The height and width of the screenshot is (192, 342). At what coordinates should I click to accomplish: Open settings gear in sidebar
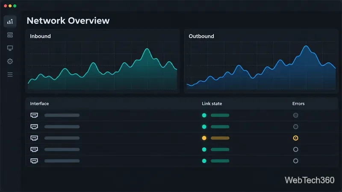pos(10,61)
